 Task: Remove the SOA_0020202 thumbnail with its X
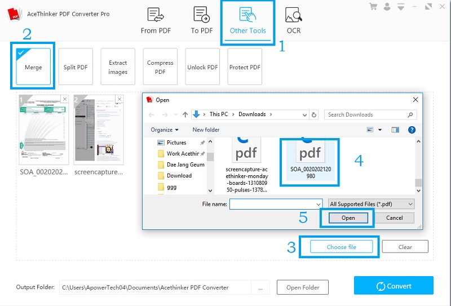65,99
